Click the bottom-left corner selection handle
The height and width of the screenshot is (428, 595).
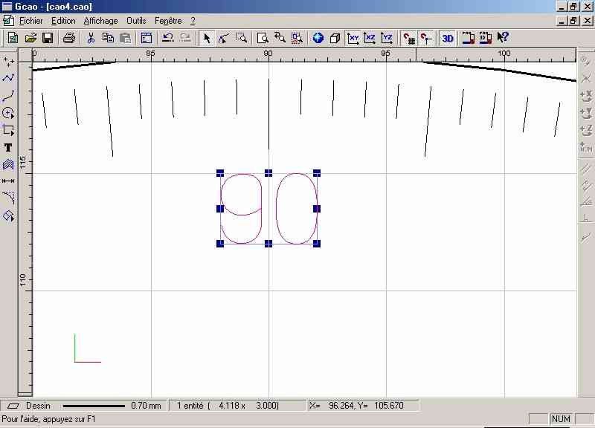click(x=220, y=244)
